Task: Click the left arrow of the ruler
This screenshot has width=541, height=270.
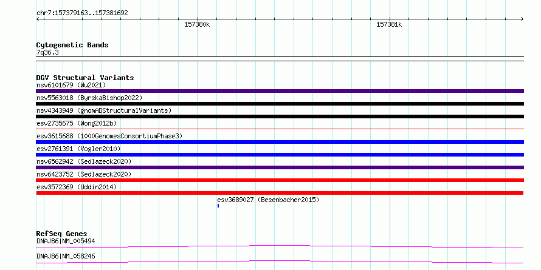Action: tap(38, 19)
